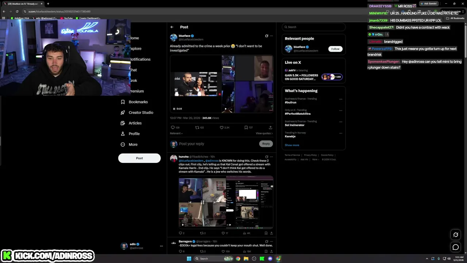Viewport: 467px width, 263px height.
Task: Open the JahTV live space listeners pill
Action: (332, 77)
